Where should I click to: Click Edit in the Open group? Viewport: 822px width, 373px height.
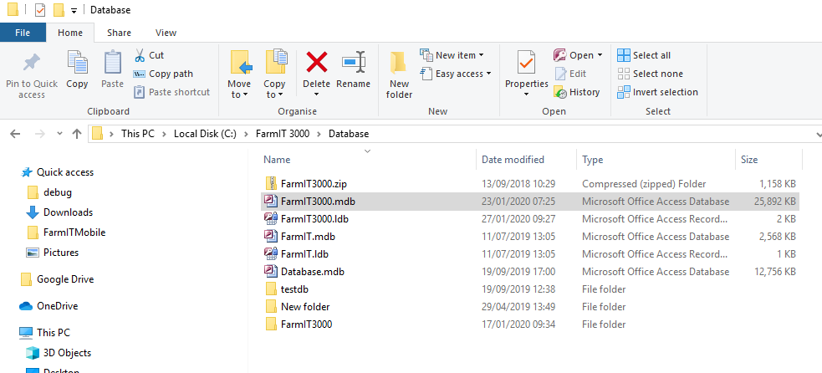570,74
